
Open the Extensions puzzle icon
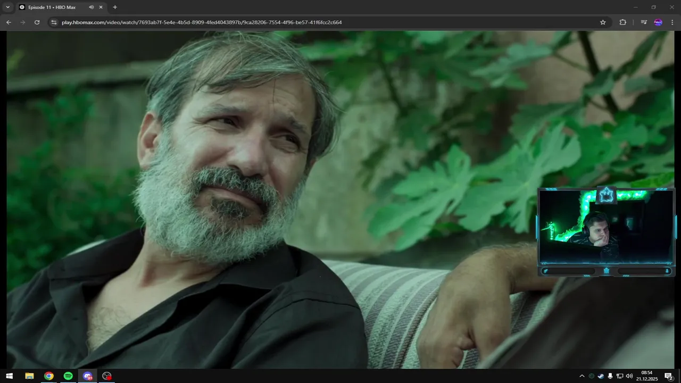click(x=623, y=22)
